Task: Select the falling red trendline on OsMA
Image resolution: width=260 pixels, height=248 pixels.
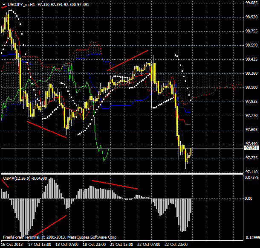Action: tap(115, 184)
